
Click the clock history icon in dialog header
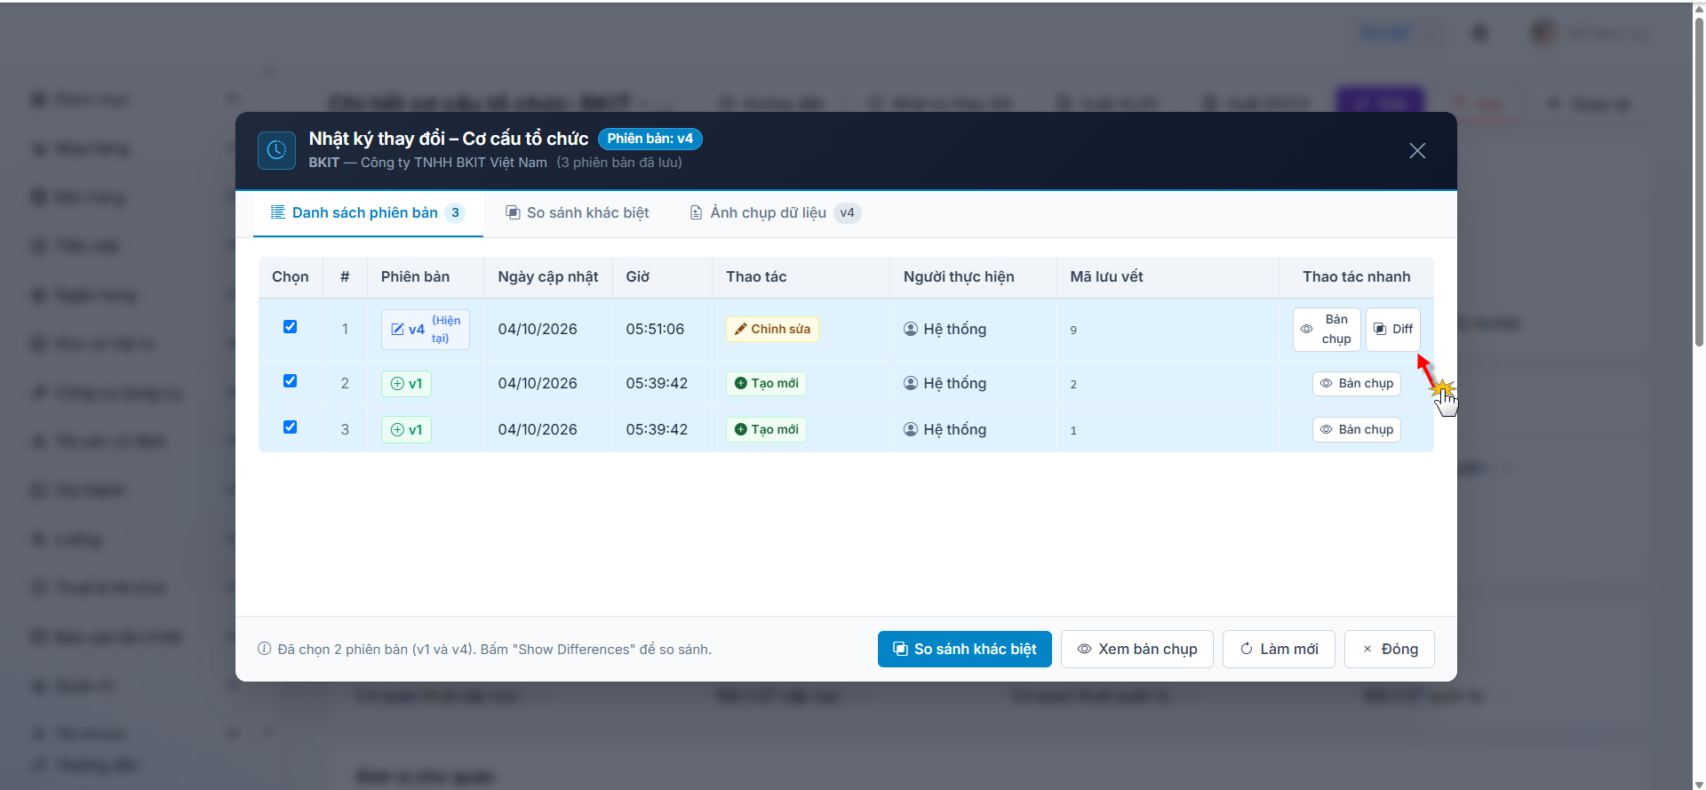[276, 150]
